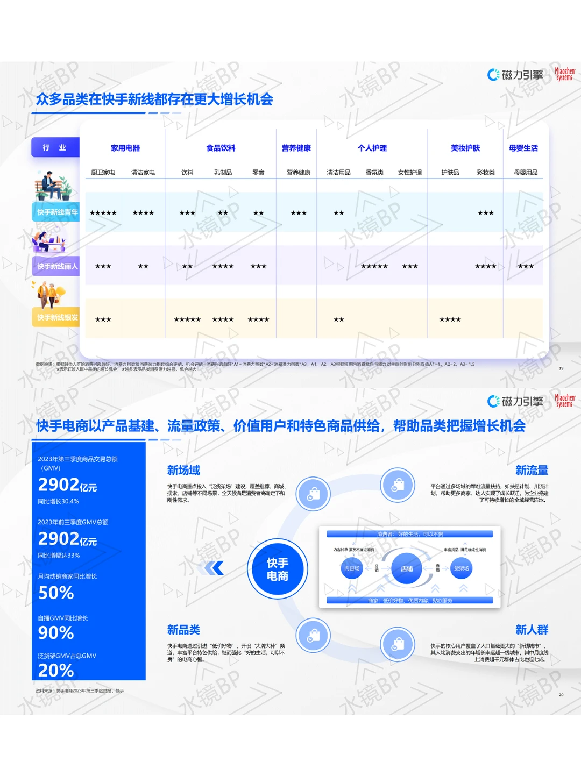
Task: Click the 清洁用品 subcategory label
Action: coord(338,173)
